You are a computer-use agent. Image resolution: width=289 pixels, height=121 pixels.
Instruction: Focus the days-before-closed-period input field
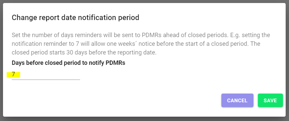click(46, 75)
